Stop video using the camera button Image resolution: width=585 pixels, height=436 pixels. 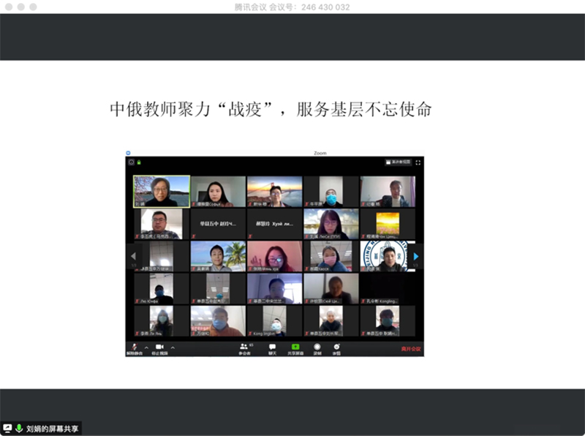coord(159,347)
